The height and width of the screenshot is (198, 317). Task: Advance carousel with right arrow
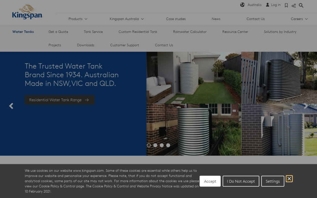306,106
